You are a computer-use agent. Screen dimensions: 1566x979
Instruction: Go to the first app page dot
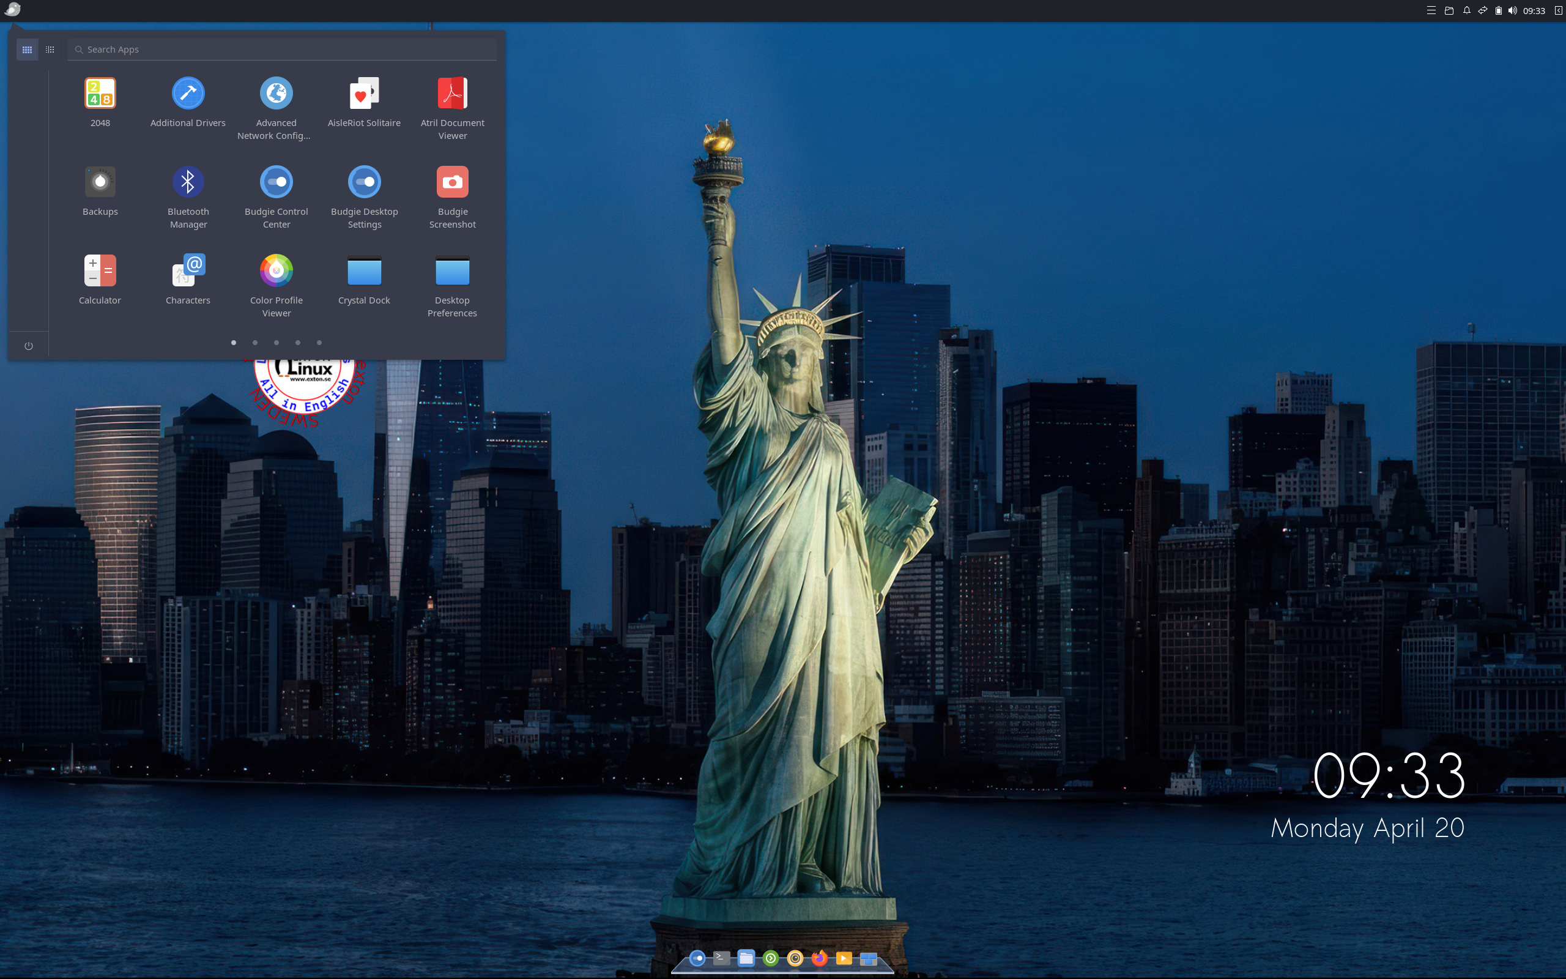234,343
